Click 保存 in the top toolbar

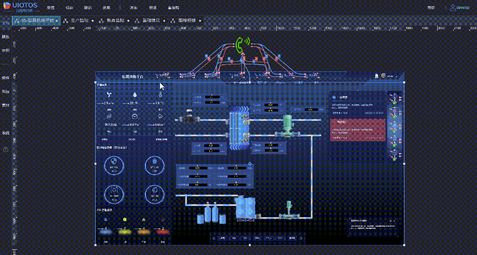pos(69,8)
